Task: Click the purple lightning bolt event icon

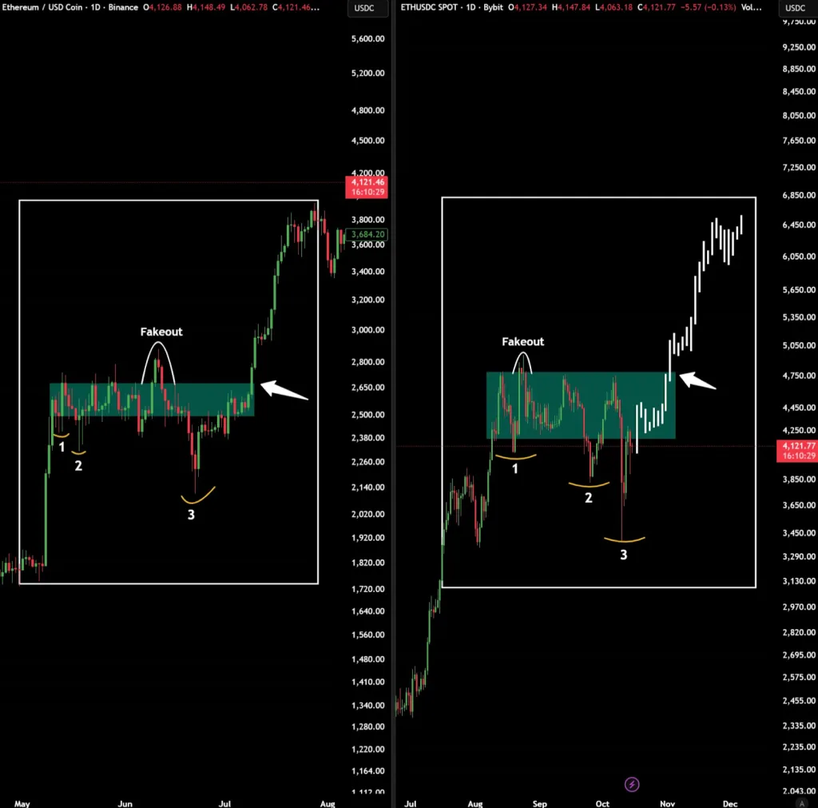Action: pos(632,784)
